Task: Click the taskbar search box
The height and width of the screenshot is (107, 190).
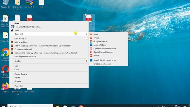Action: 30,106
